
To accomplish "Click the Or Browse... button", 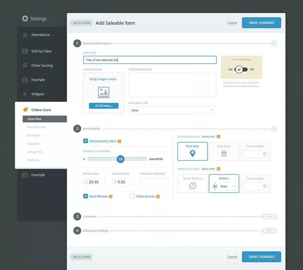I will point(104,106).
